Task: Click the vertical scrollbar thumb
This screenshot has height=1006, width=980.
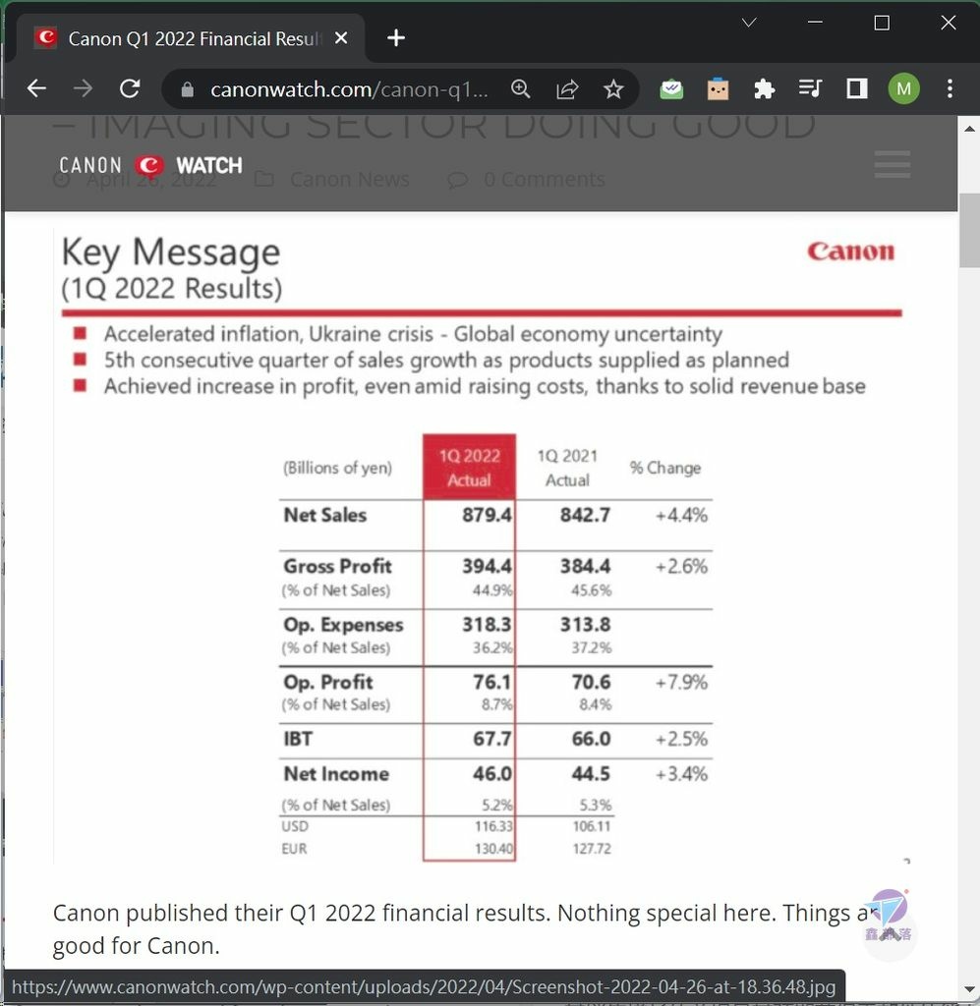Action: tap(969, 230)
